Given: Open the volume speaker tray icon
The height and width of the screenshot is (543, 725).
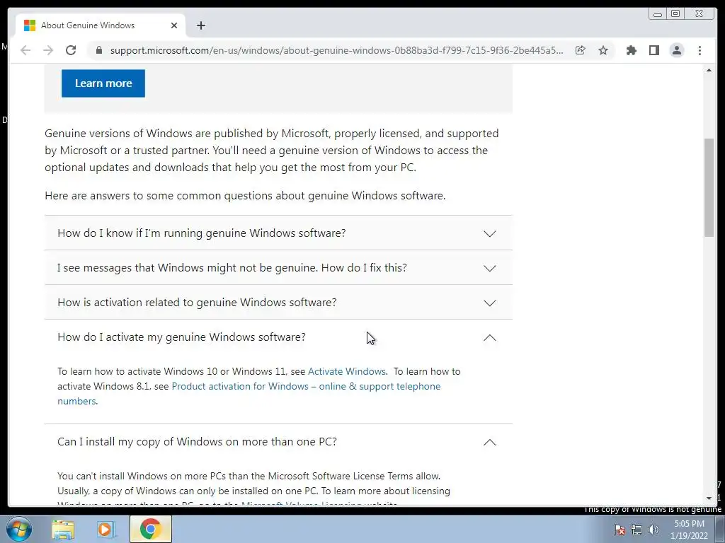Looking at the screenshot, I should 653,530.
